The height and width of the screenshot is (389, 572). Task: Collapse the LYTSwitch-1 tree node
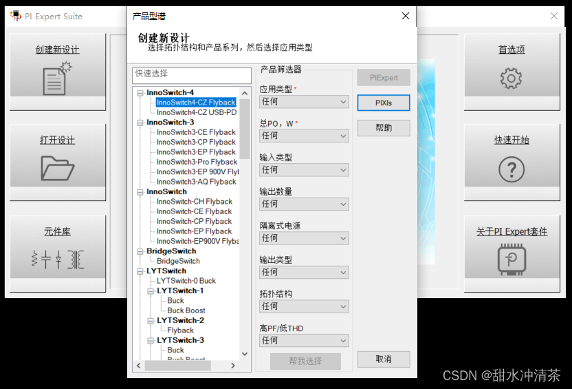151,291
